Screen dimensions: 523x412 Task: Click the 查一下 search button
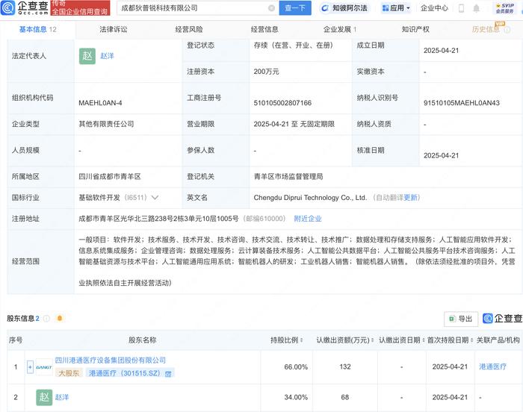[x=295, y=8]
